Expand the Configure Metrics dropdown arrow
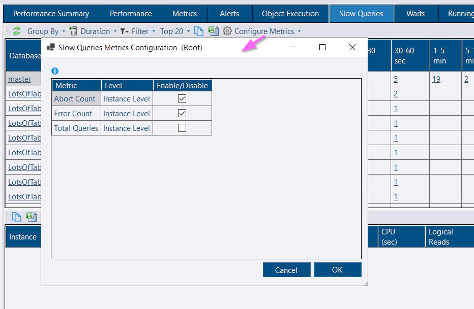 point(300,31)
